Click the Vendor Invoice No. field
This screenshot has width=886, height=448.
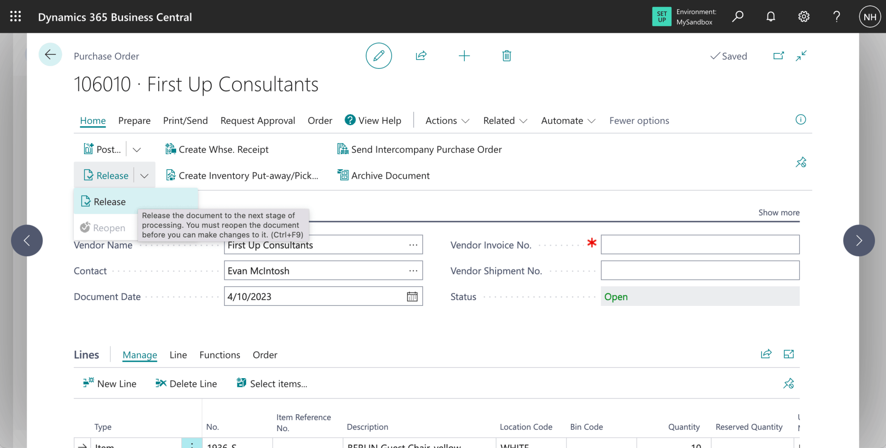pos(700,245)
